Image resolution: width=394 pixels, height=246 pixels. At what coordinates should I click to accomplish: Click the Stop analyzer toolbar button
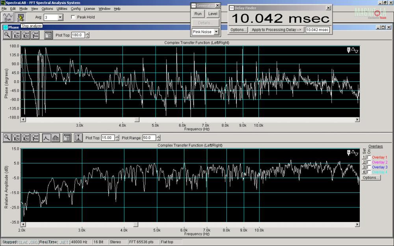(x=20, y=17)
